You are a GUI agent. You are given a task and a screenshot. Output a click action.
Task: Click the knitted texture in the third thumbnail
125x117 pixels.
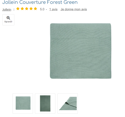72,101
